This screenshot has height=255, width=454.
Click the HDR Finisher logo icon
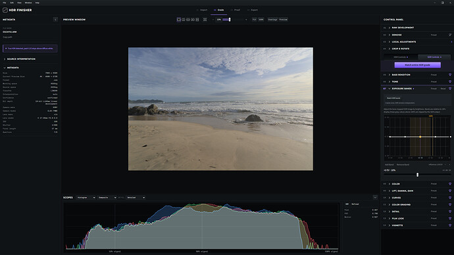coord(5,10)
